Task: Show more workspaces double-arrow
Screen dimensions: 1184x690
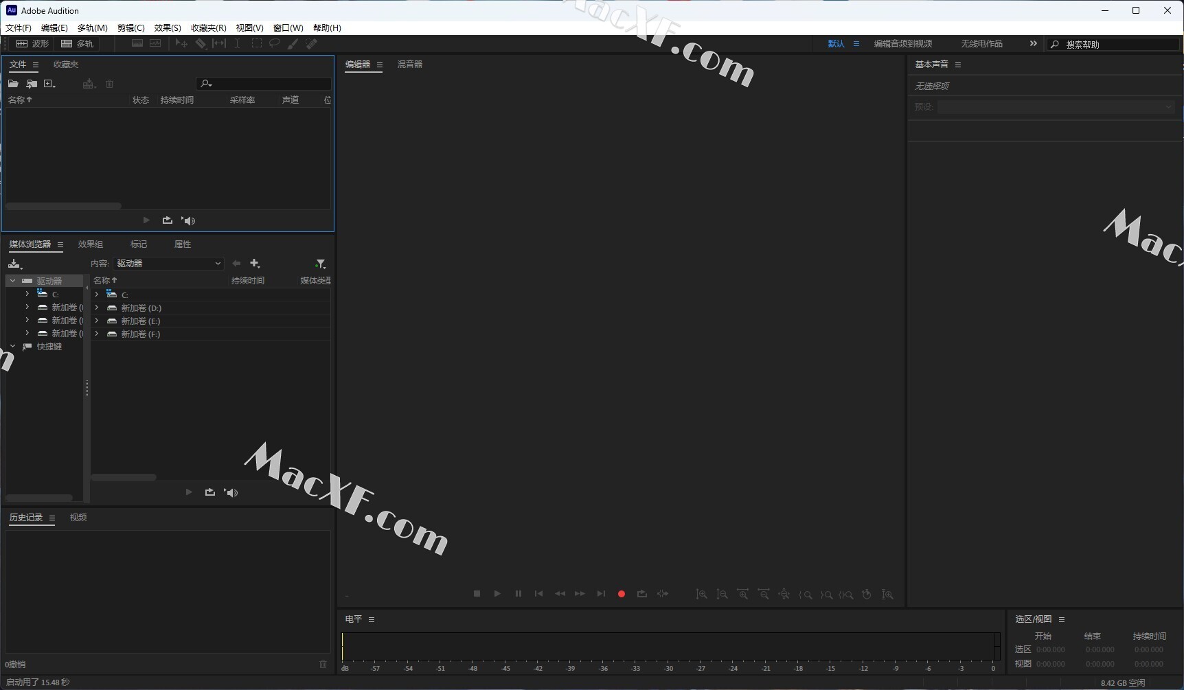Action: pyautogui.click(x=1033, y=43)
